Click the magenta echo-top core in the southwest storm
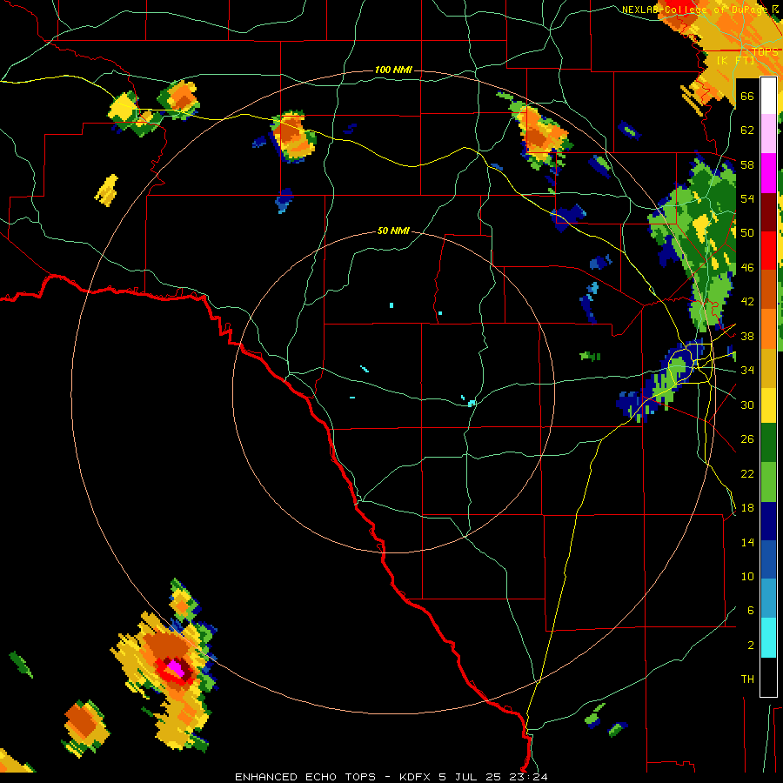Screen dimensions: 783x783 [176, 667]
